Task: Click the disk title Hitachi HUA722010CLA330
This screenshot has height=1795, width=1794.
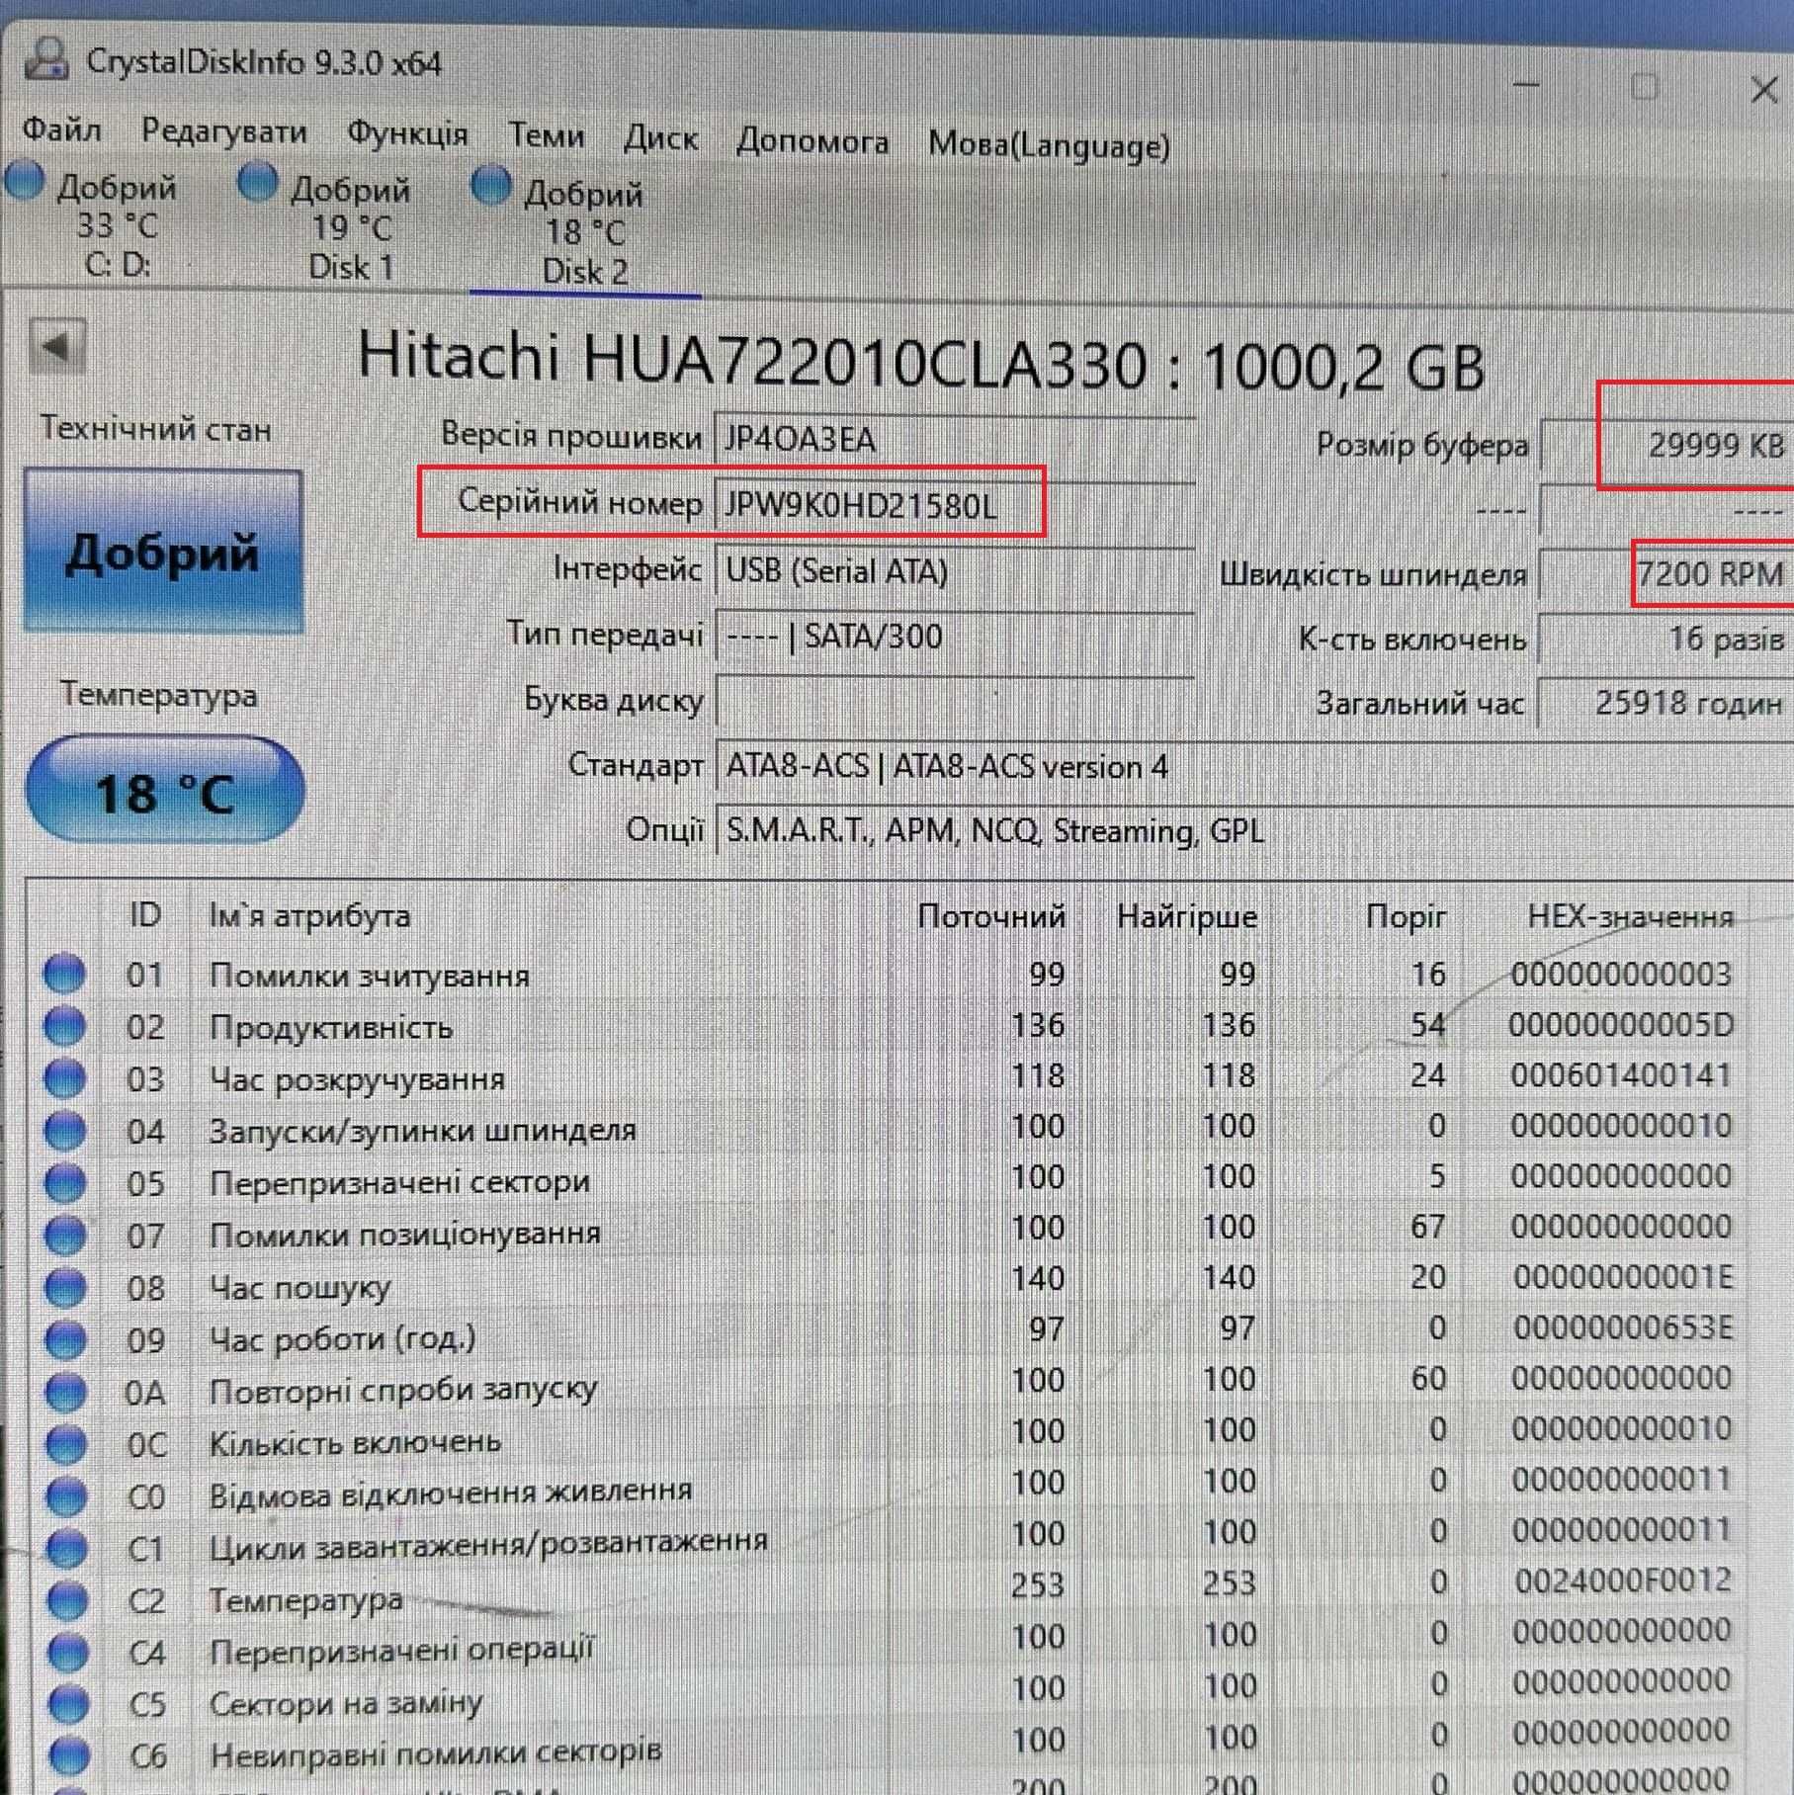Action: 920,362
